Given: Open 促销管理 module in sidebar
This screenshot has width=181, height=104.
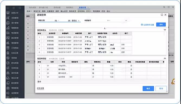Looking at the screenshot, I should [x=12, y=93].
